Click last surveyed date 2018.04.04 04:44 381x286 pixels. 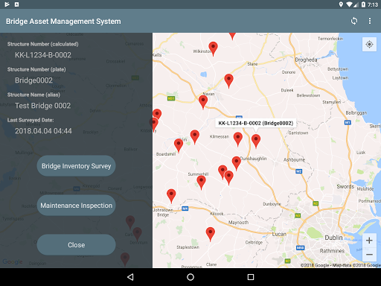click(x=43, y=131)
